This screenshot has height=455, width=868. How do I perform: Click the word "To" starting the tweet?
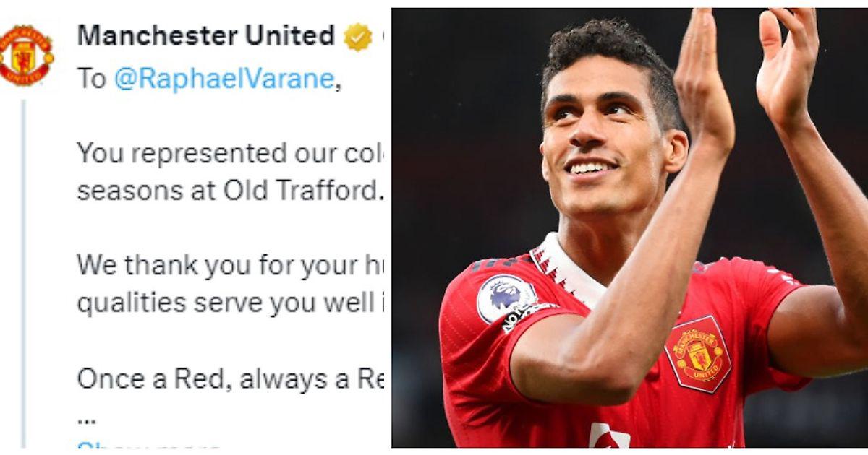click(x=91, y=79)
